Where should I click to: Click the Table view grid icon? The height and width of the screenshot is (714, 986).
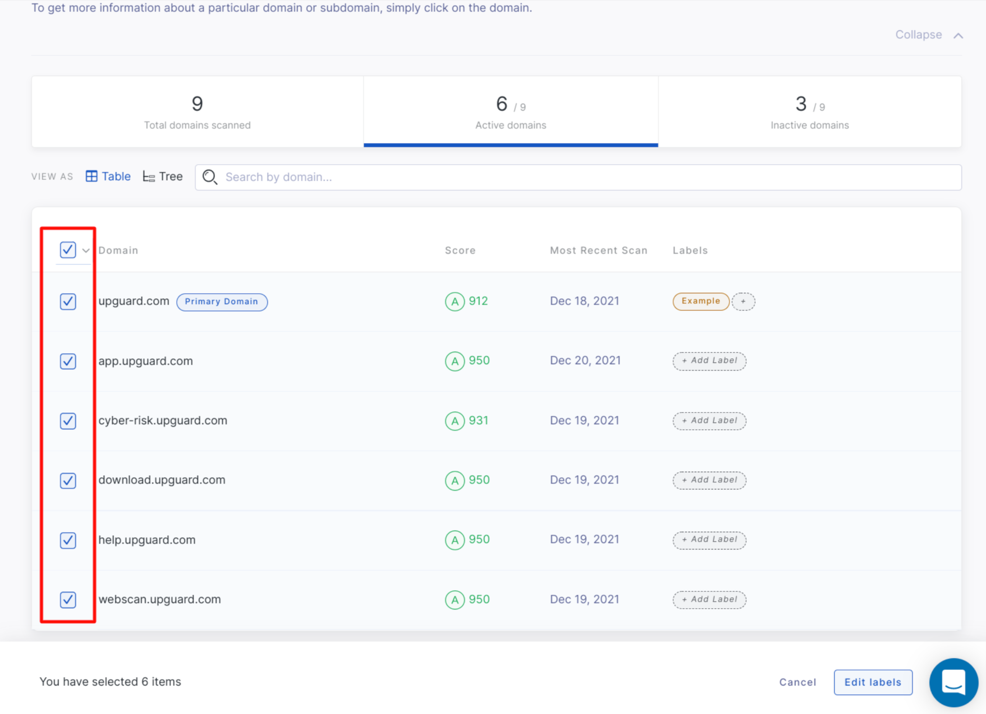coord(91,176)
